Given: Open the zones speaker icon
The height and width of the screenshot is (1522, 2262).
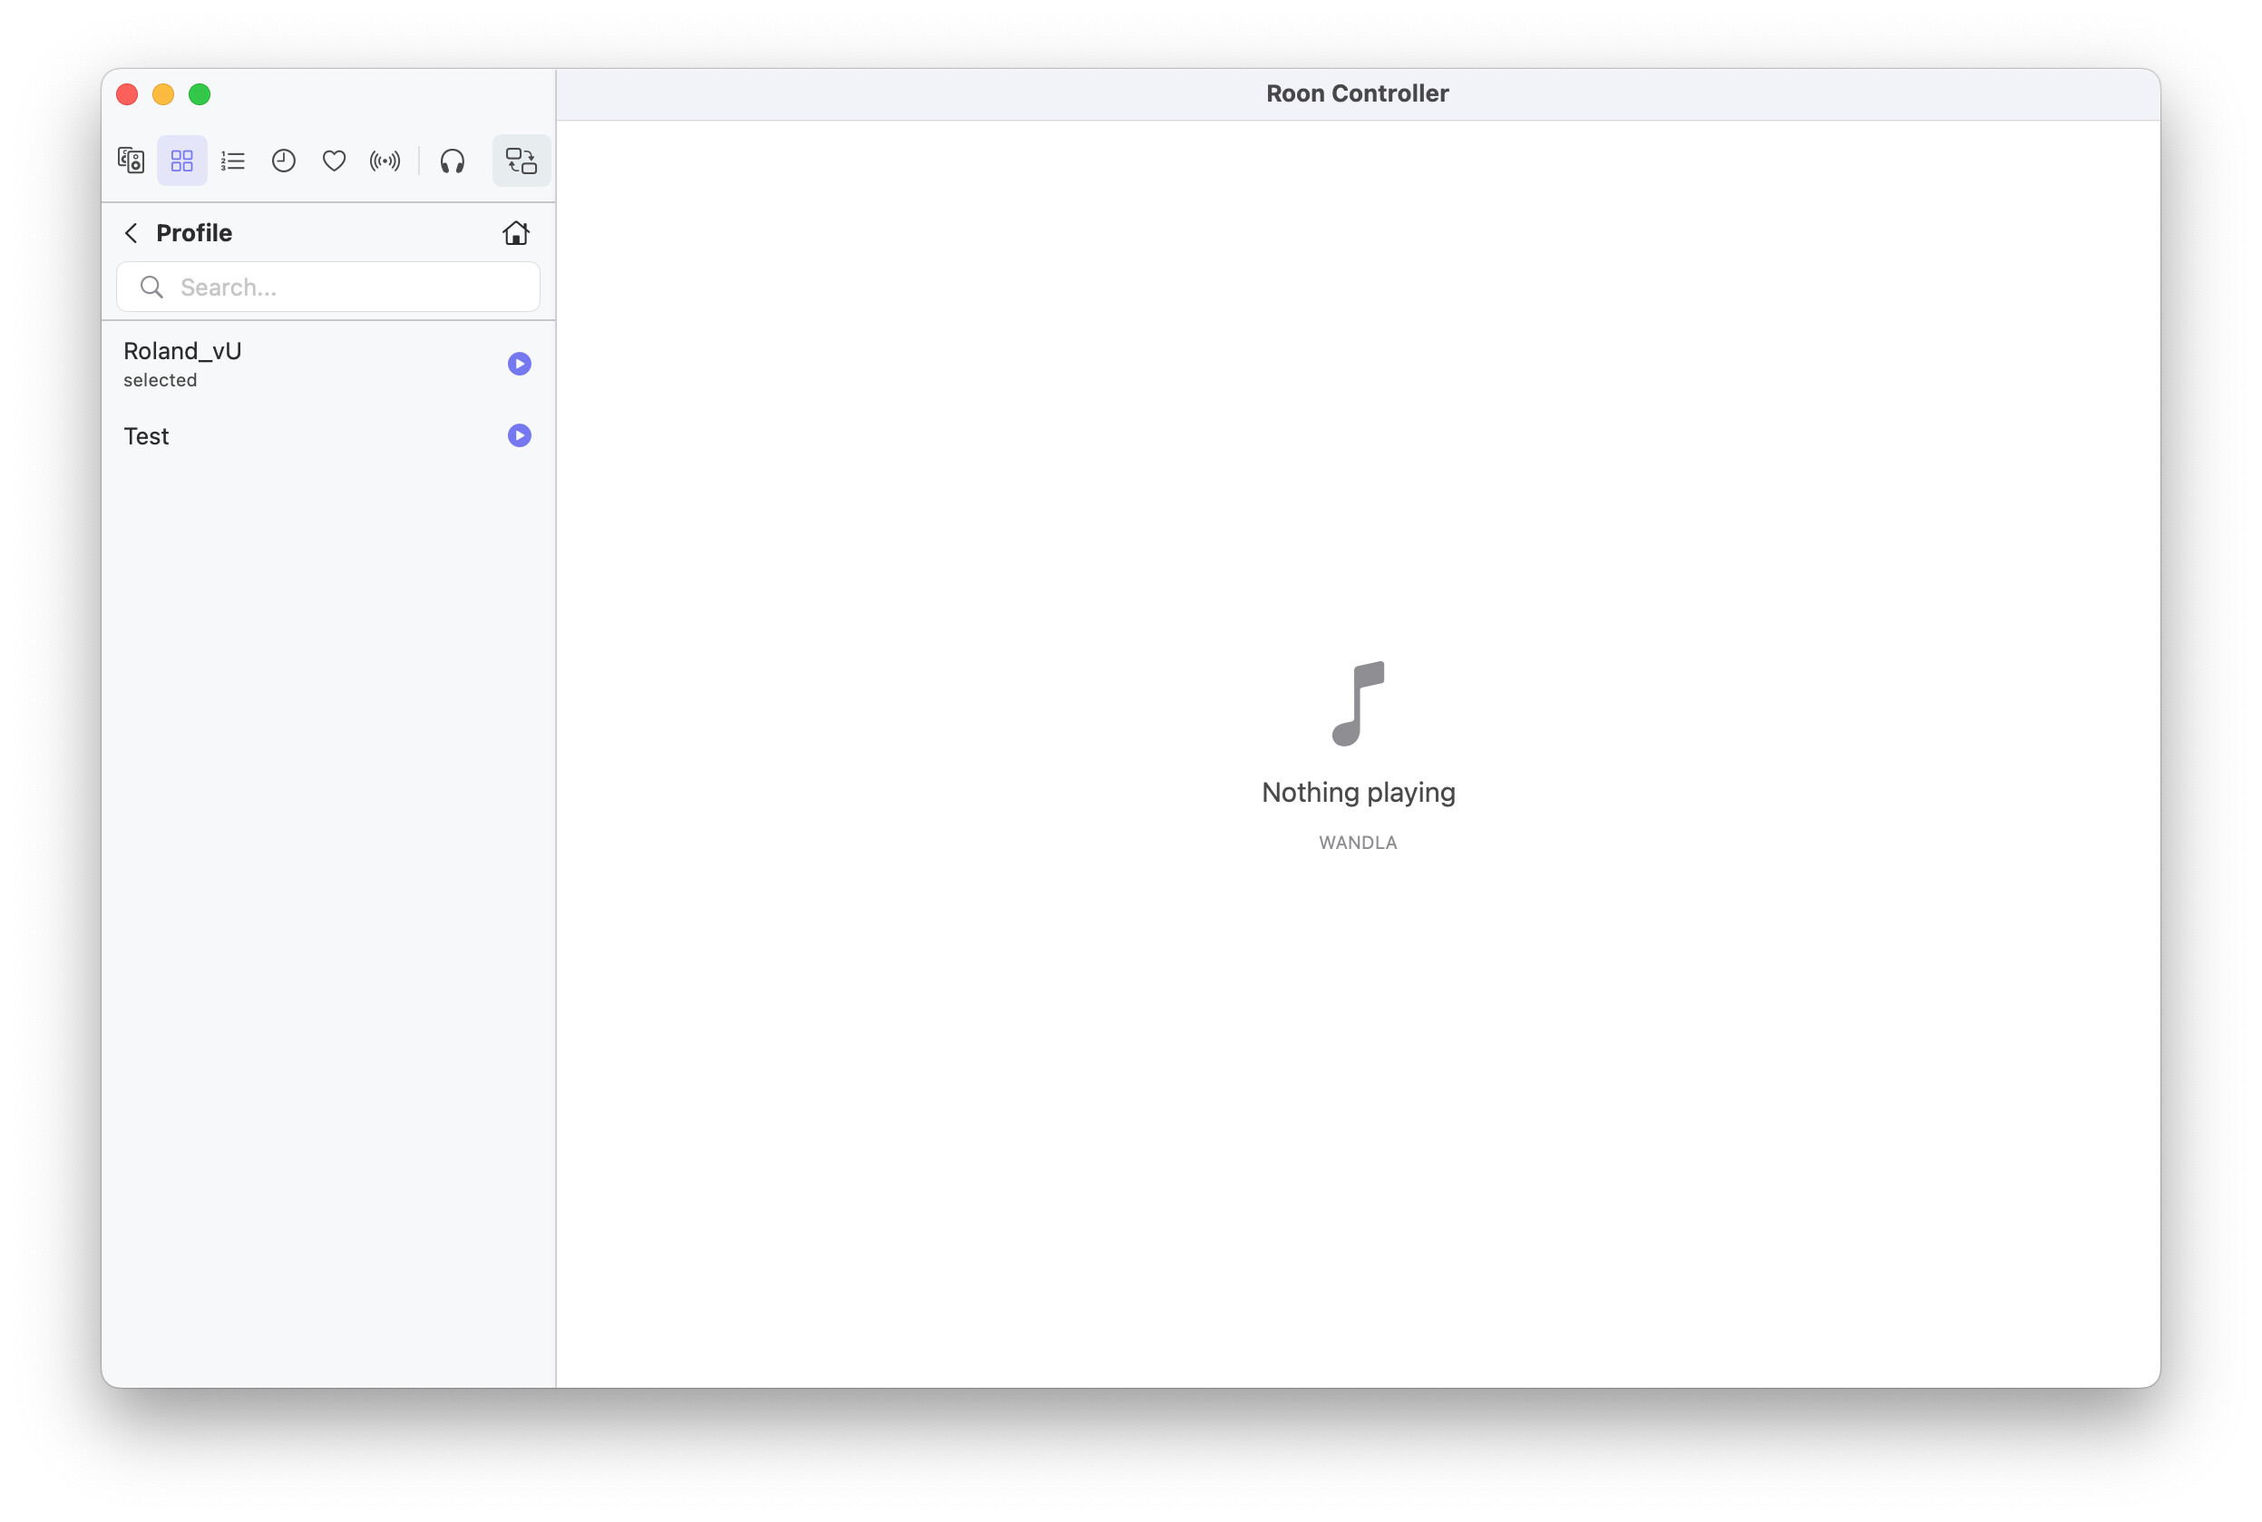Looking at the screenshot, I should tap(131, 161).
